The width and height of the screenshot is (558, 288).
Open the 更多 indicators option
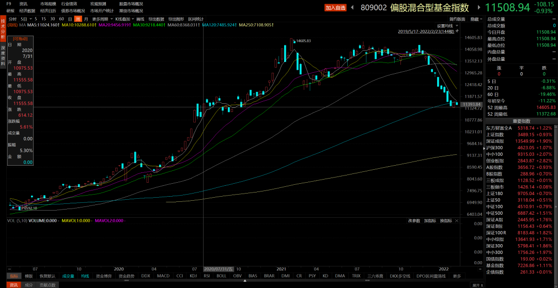(x=457, y=276)
